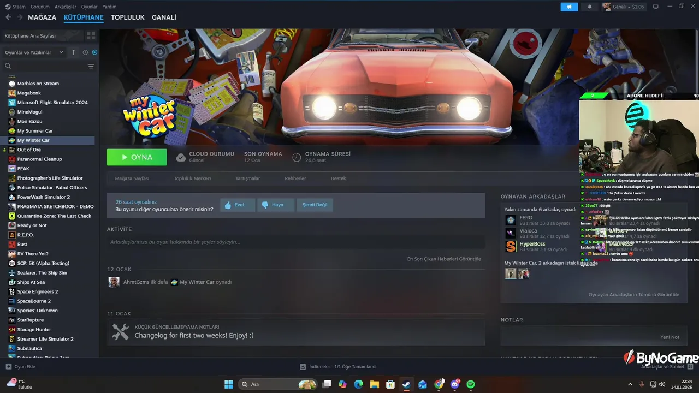Go to the MAĞAZA tab
This screenshot has height=393, width=699.
coord(42,17)
